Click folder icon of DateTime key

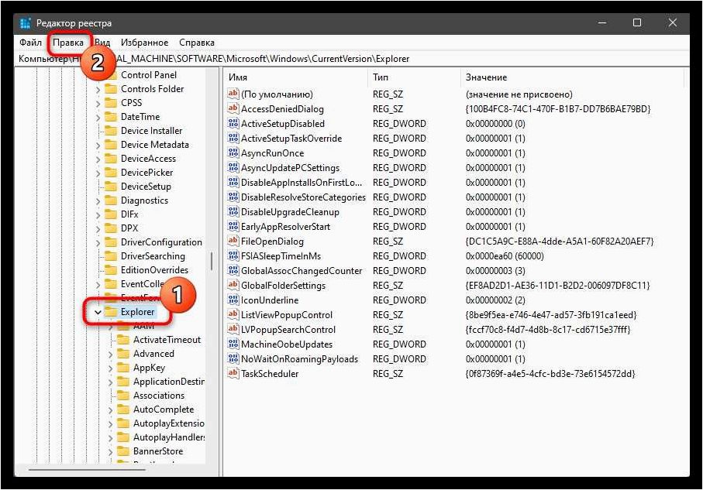111,116
